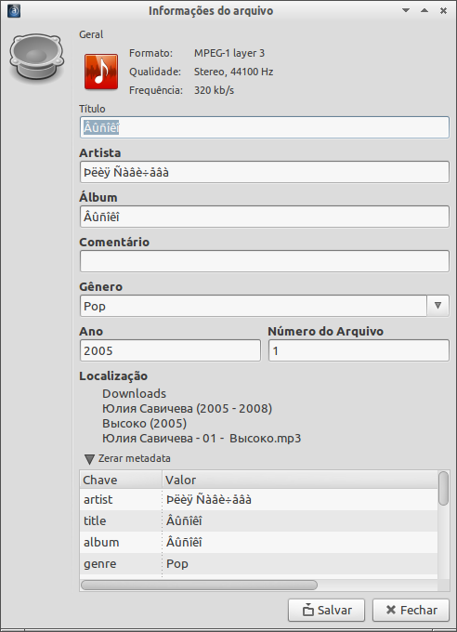This screenshot has height=632, width=457.
Task: Click the Gênero combo box showing Pop
Action: point(265,306)
